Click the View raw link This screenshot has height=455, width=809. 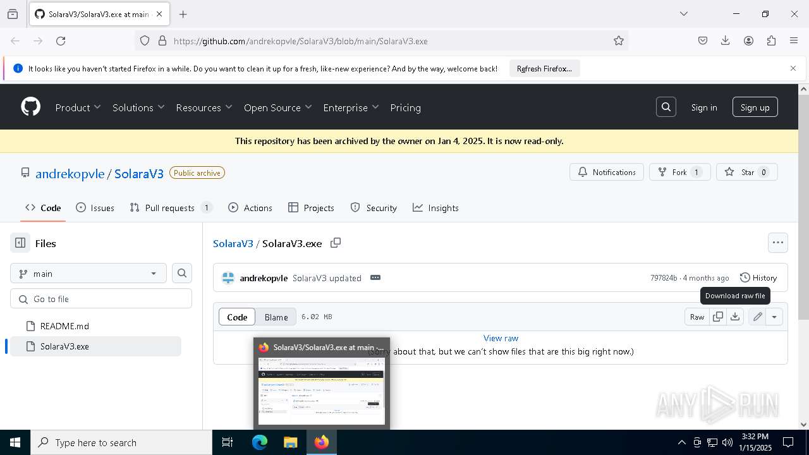click(x=501, y=338)
